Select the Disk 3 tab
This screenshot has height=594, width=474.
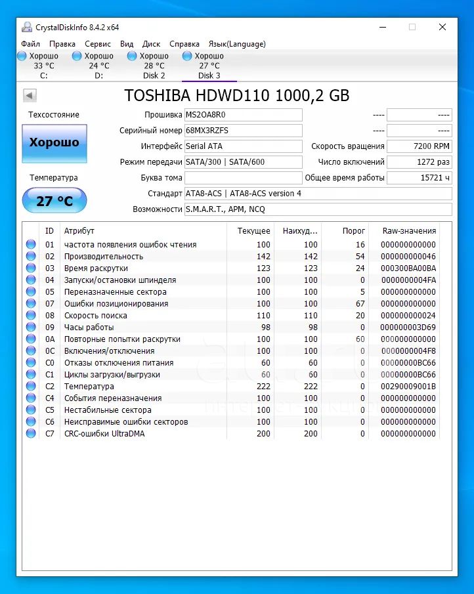click(x=209, y=66)
